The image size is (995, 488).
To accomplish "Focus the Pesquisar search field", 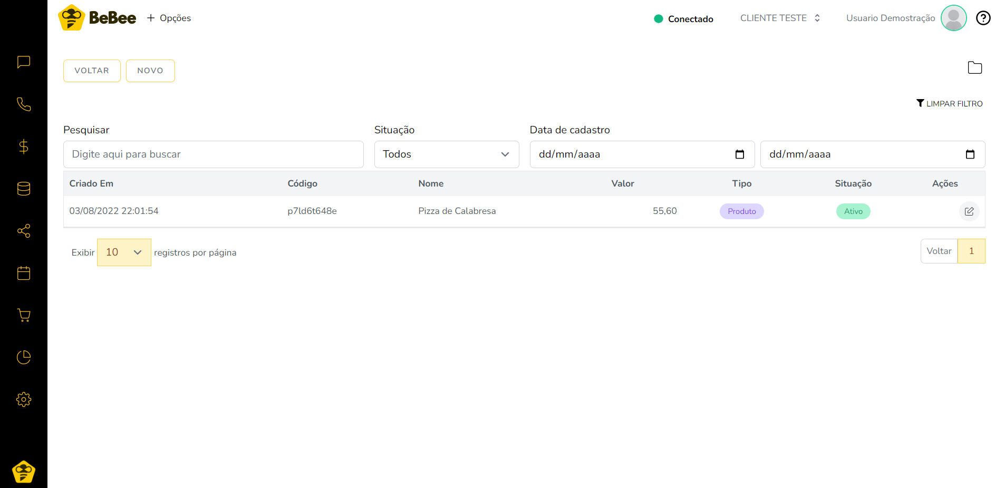I will (213, 154).
